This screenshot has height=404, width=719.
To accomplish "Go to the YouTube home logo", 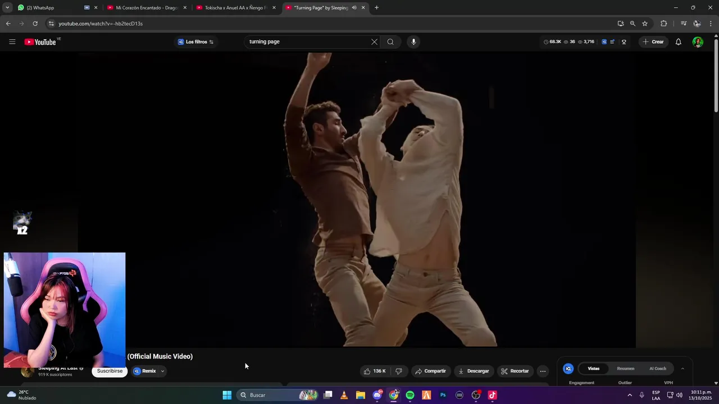I will coord(40,42).
